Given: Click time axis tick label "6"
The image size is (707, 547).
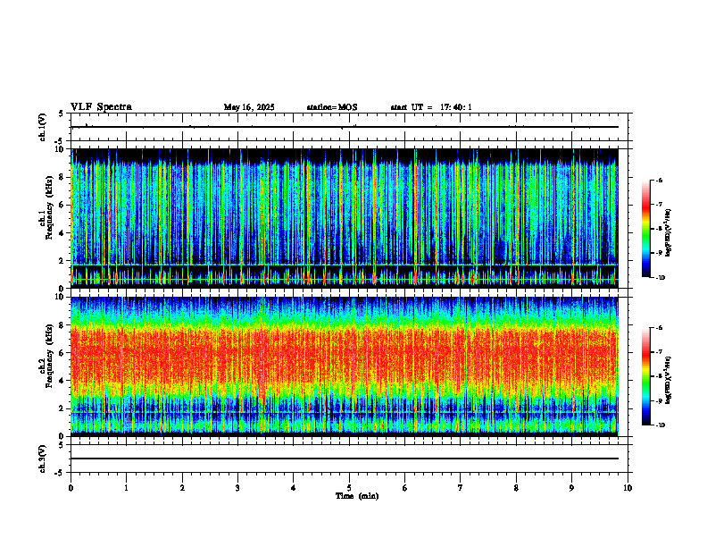Looking at the screenshot, I should pyautogui.click(x=405, y=488).
